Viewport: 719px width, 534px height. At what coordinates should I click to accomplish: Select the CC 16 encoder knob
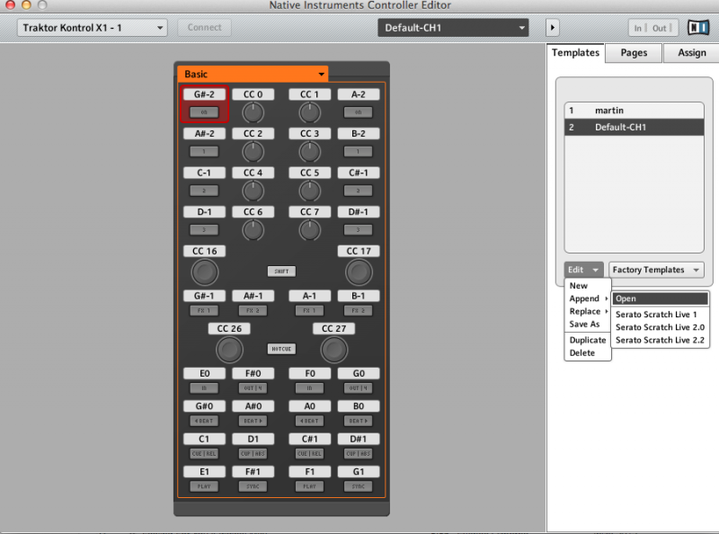(x=205, y=272)
